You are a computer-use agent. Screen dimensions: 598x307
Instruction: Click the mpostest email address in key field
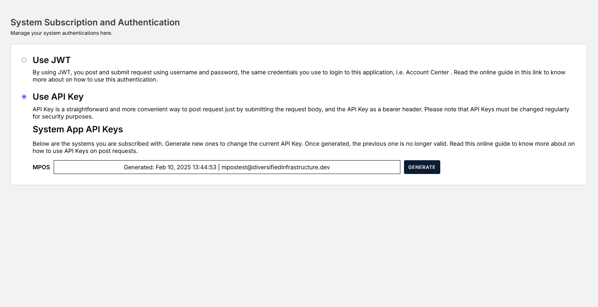coord(276,167)
